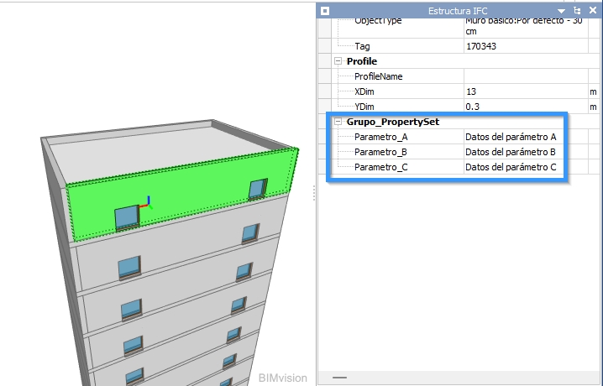Click the XDim value 13
The image size is (603, 386).
[x=470, y=91]
